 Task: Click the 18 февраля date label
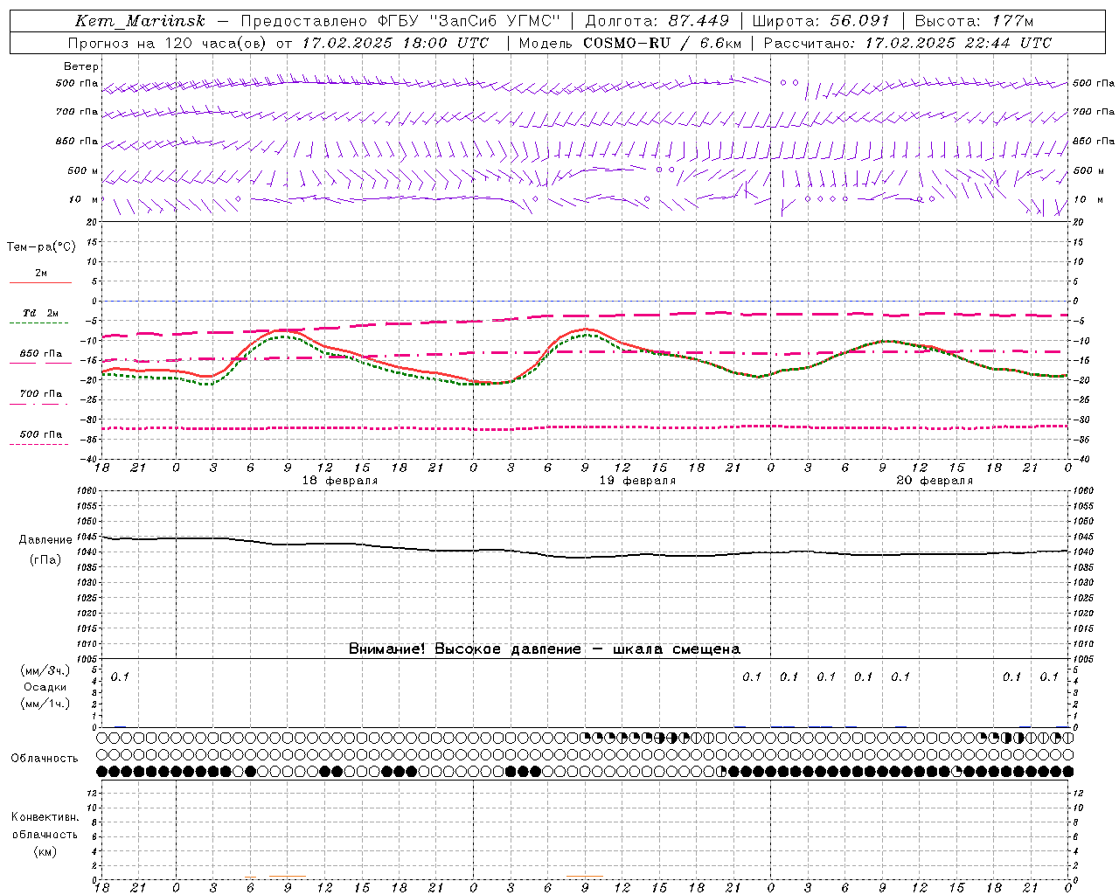pyautogui.click(x=340, y=481)
